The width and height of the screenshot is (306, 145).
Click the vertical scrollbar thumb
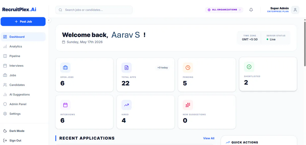click(305, 44)
